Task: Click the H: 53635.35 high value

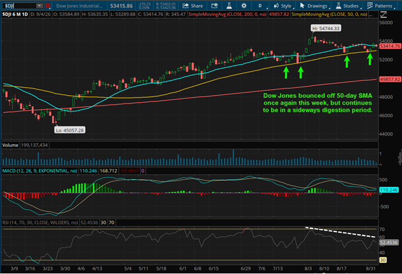Action: (x=95, y=14)
